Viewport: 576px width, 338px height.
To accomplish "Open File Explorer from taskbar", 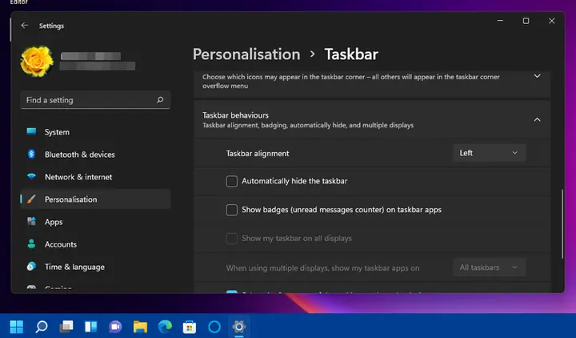I will click(x=140, y=326).
